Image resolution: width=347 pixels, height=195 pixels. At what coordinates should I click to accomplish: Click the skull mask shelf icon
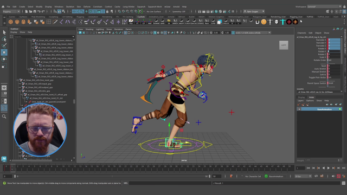pos(277,22)
